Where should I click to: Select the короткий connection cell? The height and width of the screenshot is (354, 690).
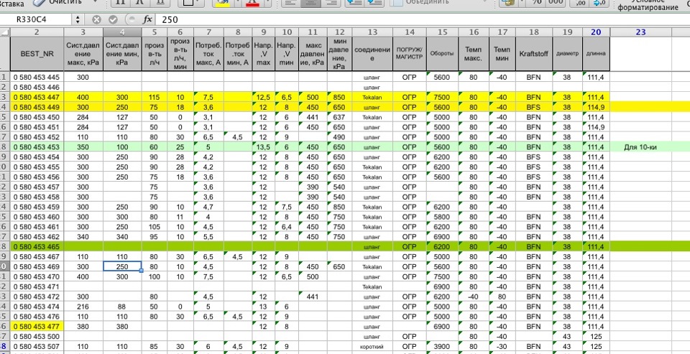[372, 347]
